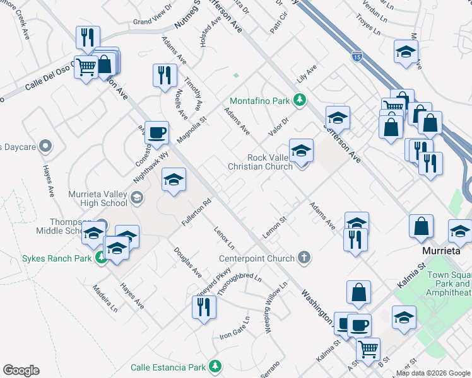
Task: Select the rightmost shopping bag marker by I-15
Action: point(430,123)
